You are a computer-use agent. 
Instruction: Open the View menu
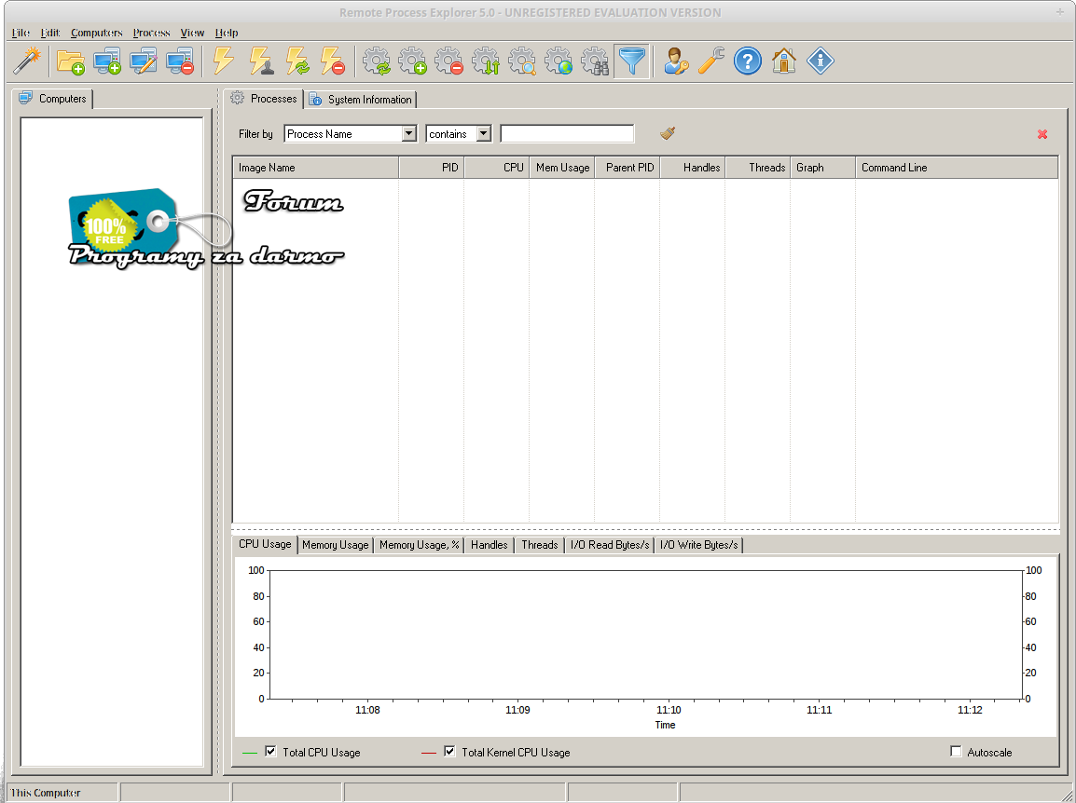[x=192, y=33]
